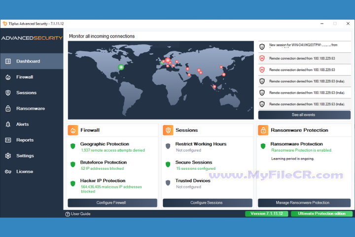Screen dimensions: 355x237
Task: Click Restrict Working Hours heading
Action: [x=201, y=144]
